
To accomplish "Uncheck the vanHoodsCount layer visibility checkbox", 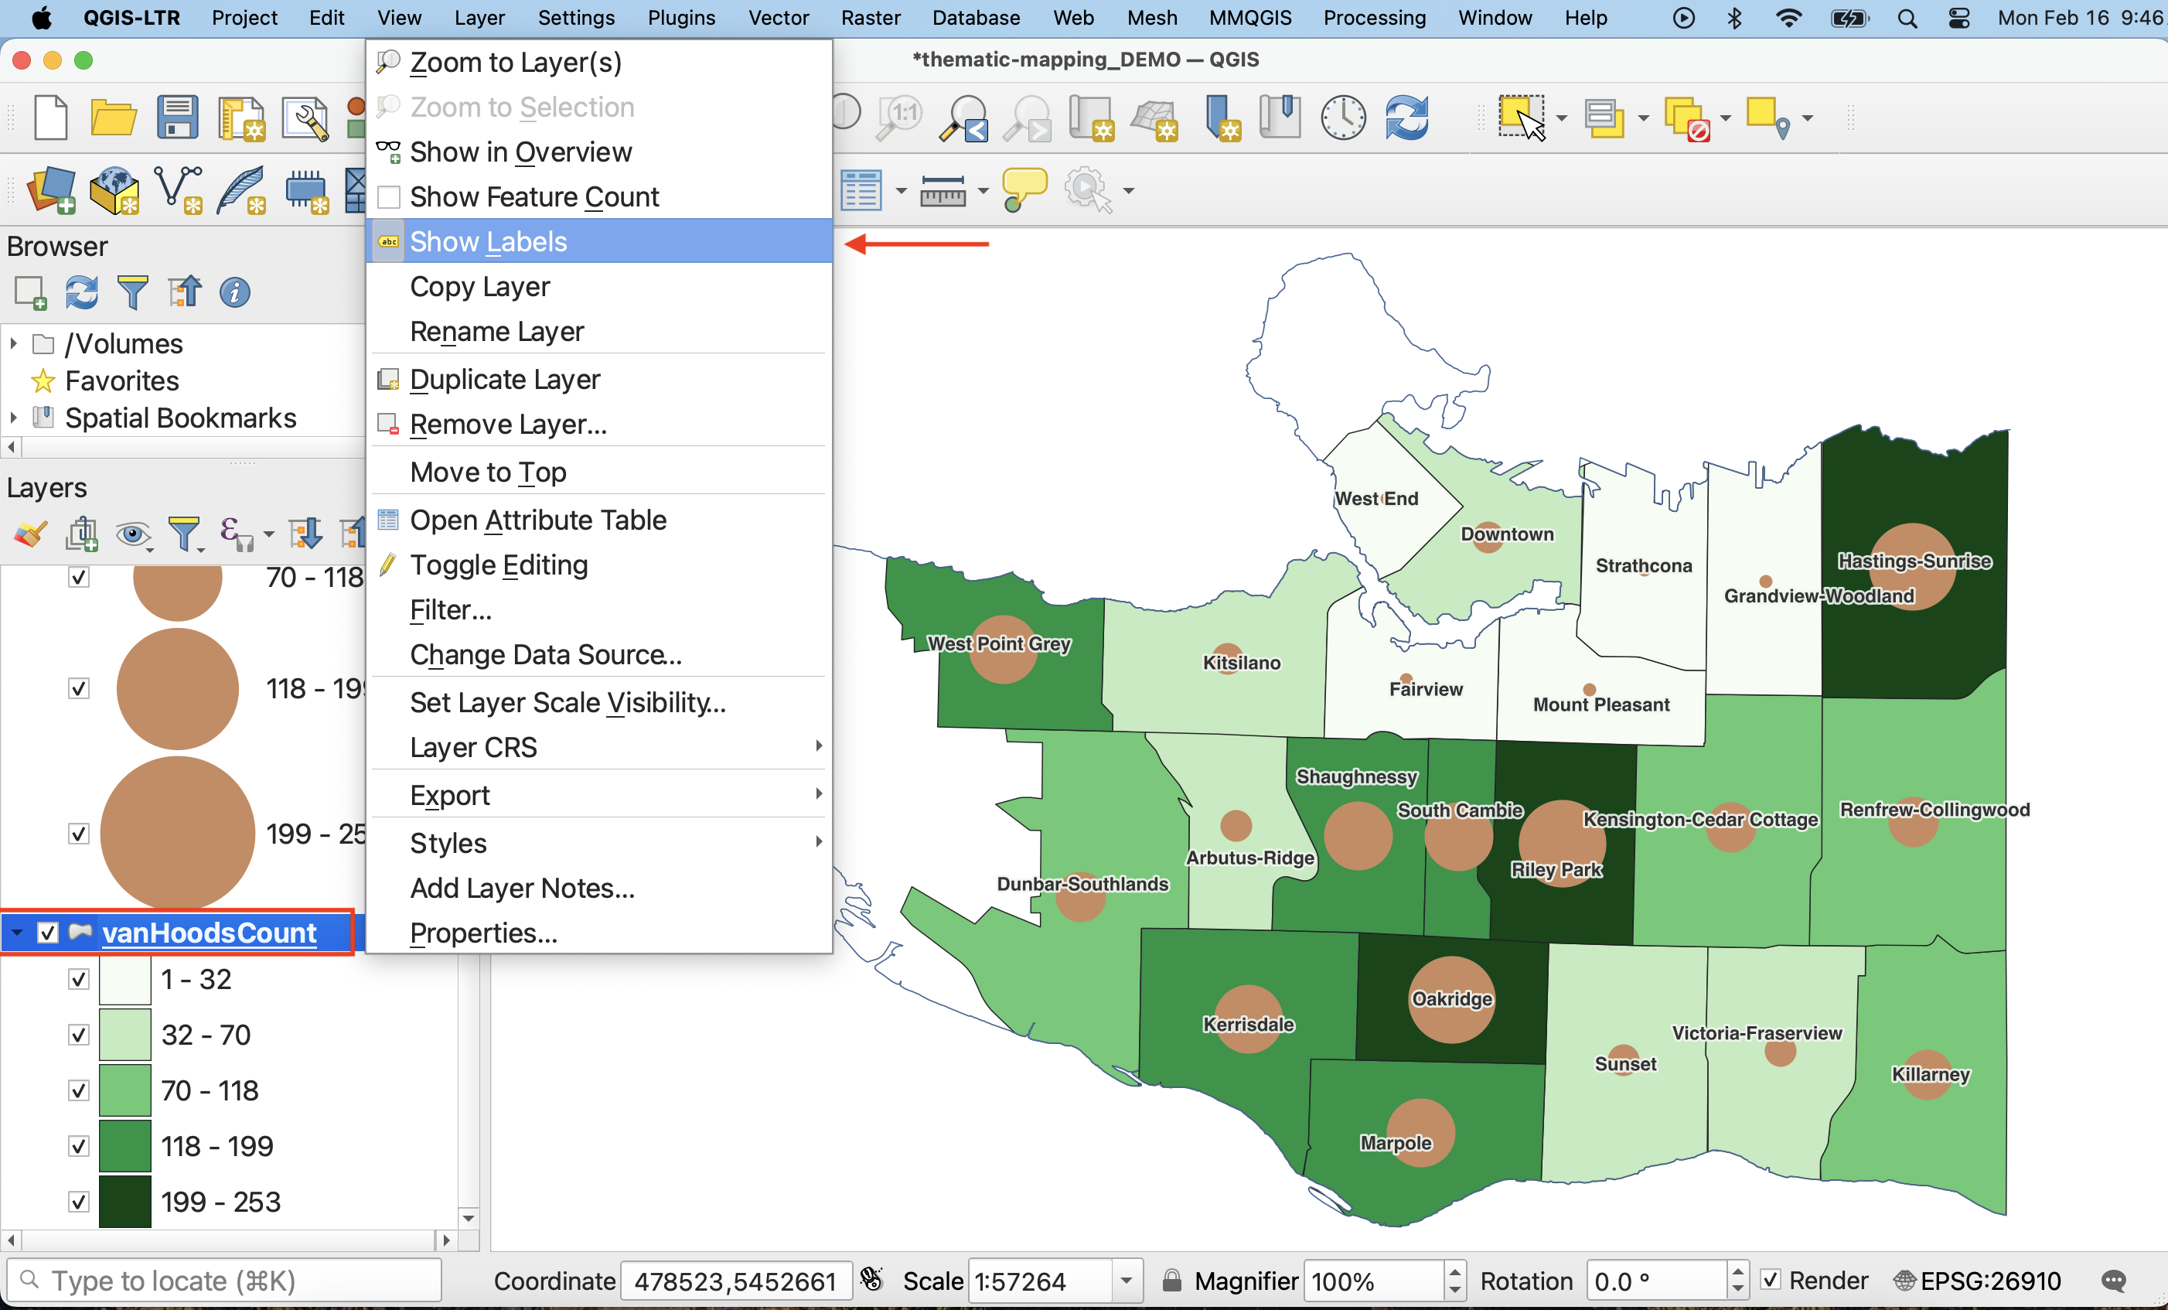I will (47, 933).
